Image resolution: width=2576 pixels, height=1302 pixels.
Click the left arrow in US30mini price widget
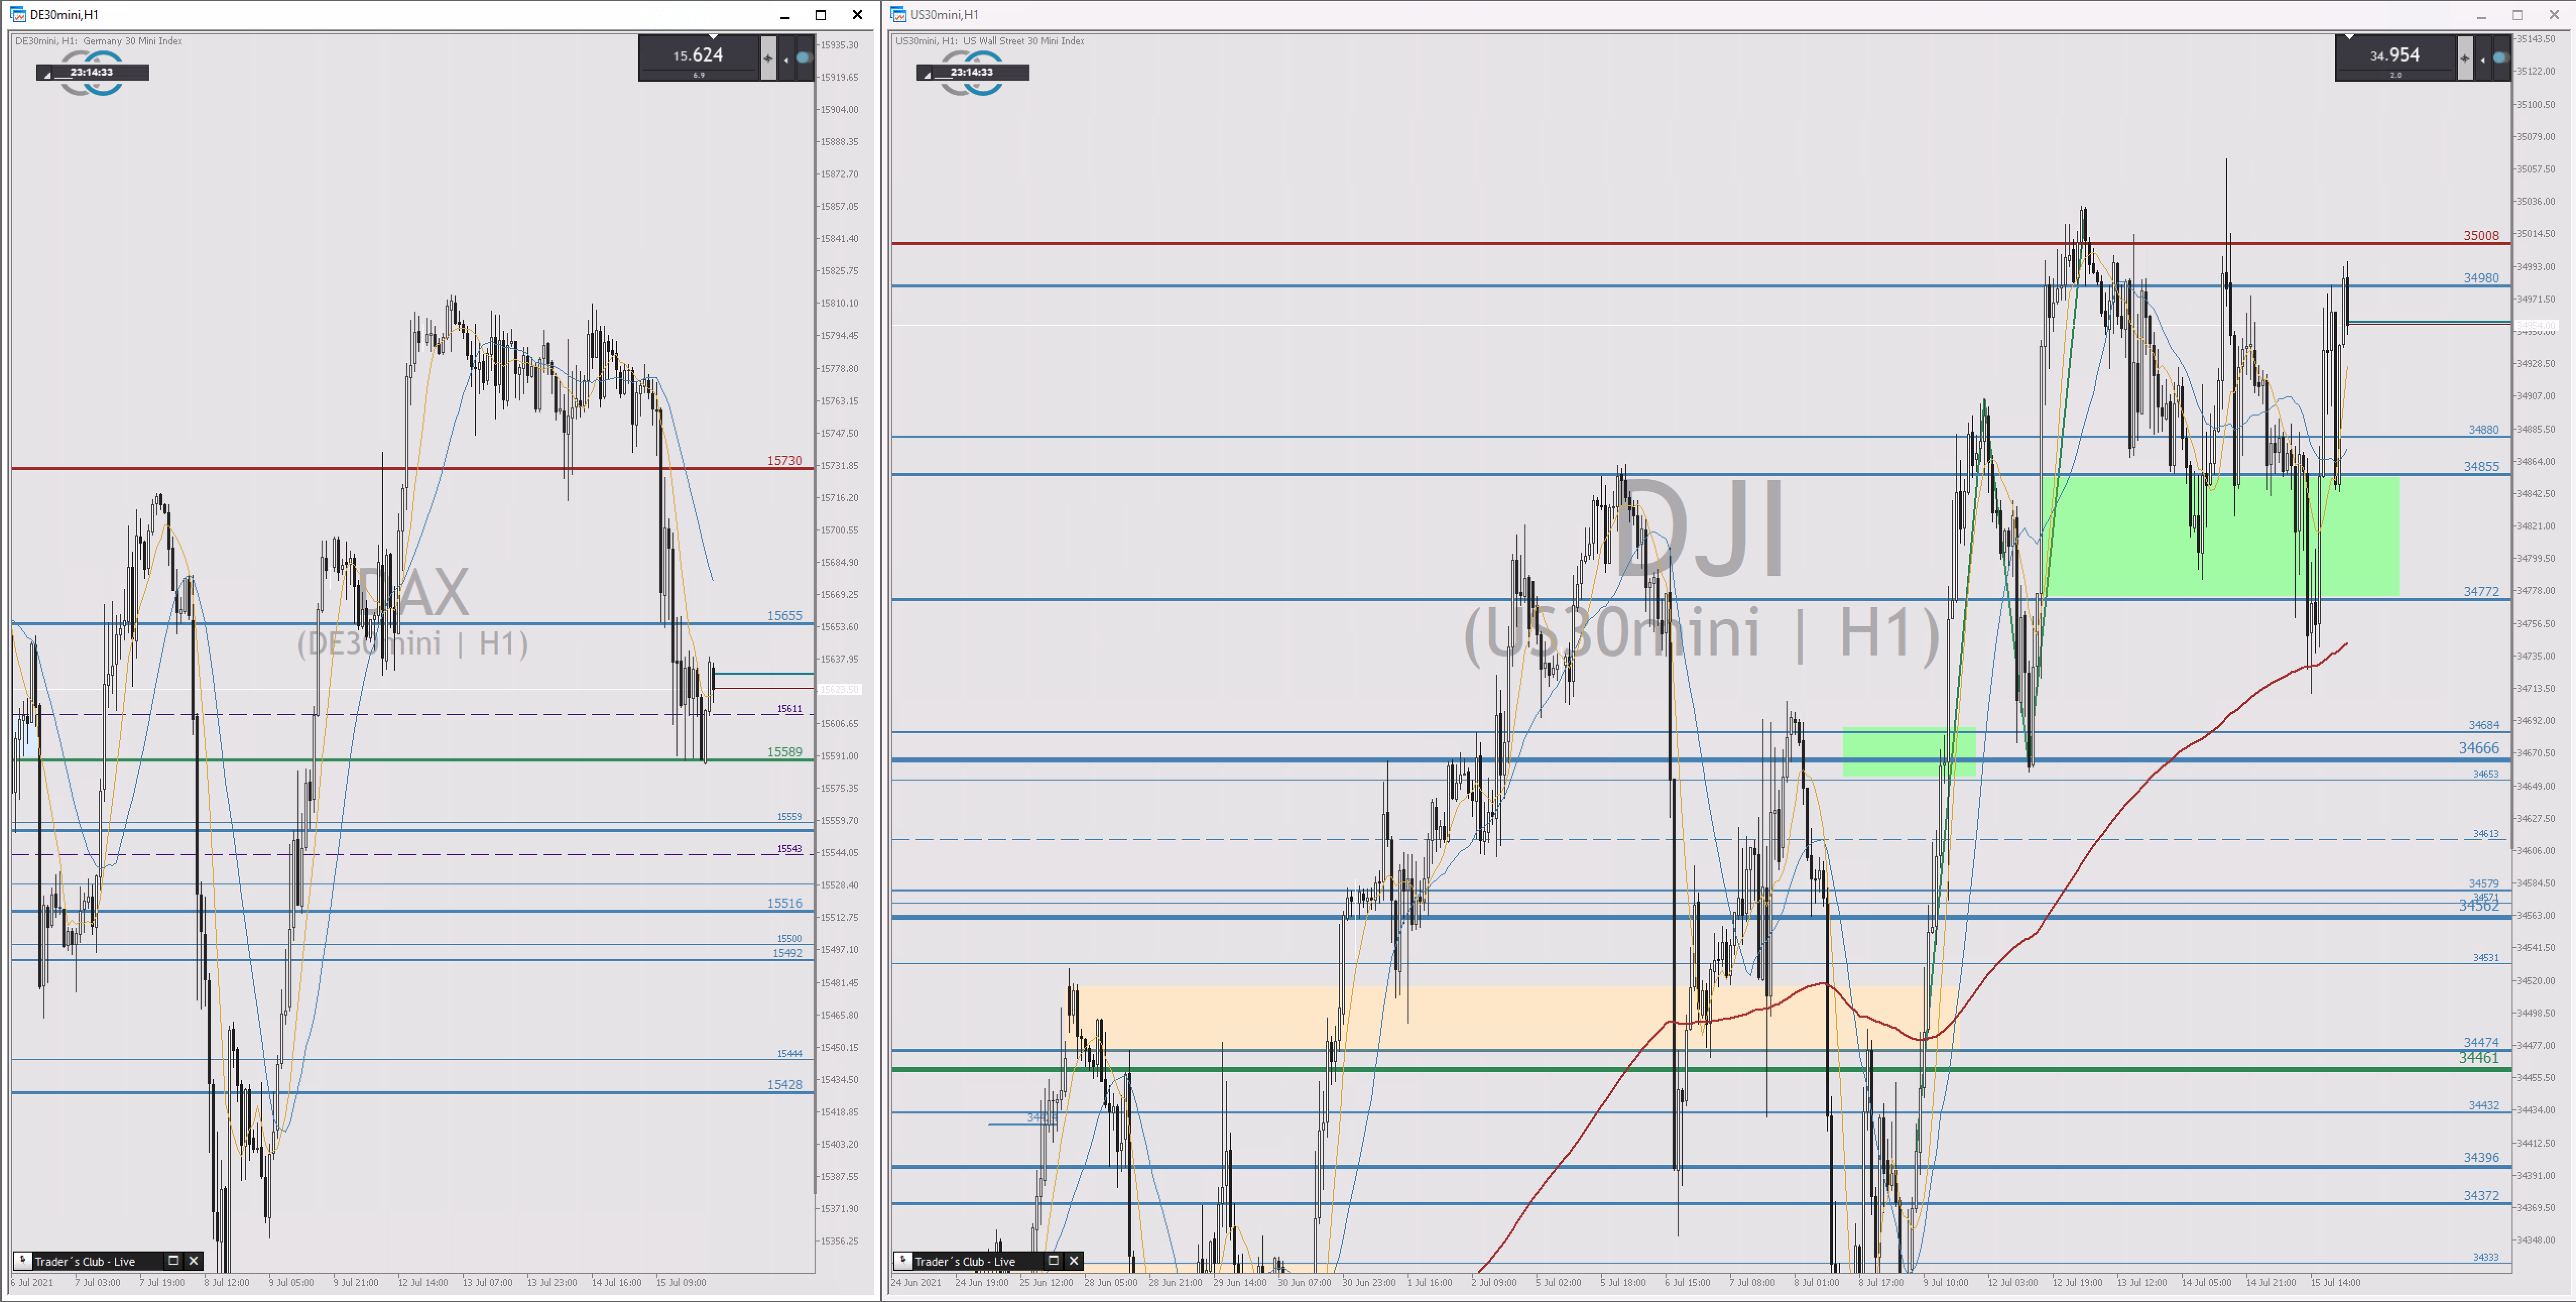tap(2483, 59)
